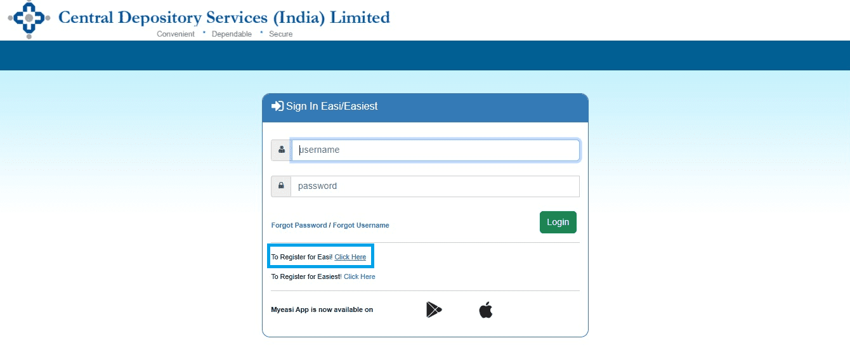This screenshot has height=357, width=850.
Task: Click the 'To Register for Easiest!' label
Action: [306, 276]
